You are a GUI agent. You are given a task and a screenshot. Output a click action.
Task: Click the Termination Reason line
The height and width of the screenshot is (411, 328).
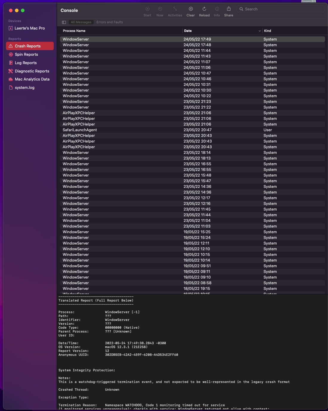[x=142, y=405]
